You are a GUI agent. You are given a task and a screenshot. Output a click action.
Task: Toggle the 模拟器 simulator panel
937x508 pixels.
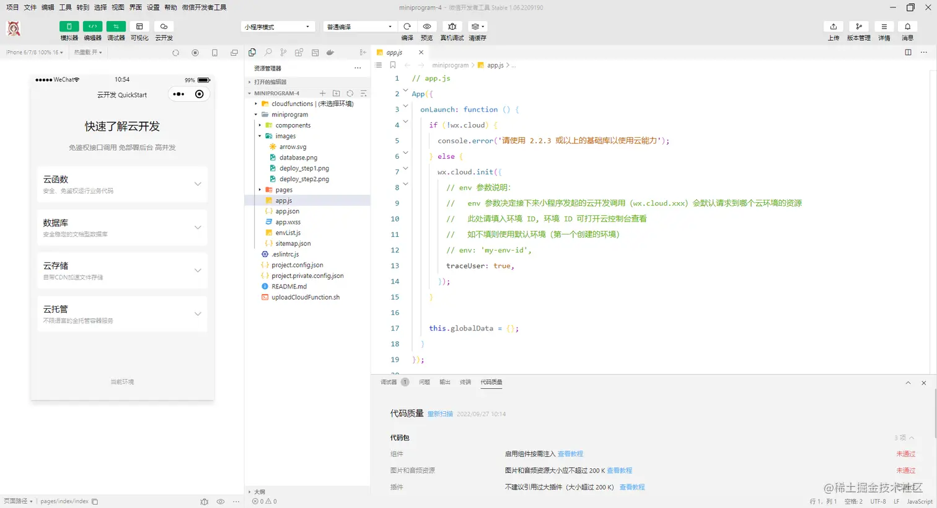click(x=69, y=27)
